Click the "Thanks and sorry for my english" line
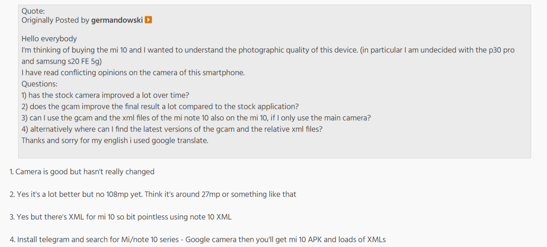 click(115, 141)
